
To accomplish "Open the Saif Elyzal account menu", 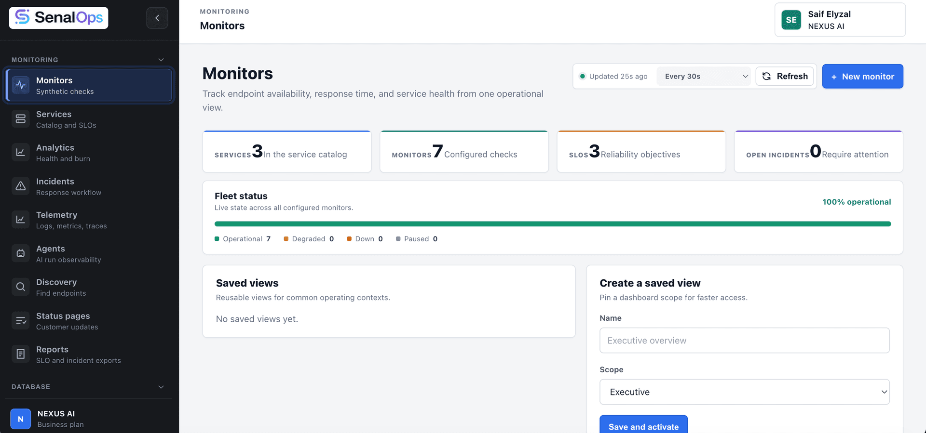I will [840, 20].
